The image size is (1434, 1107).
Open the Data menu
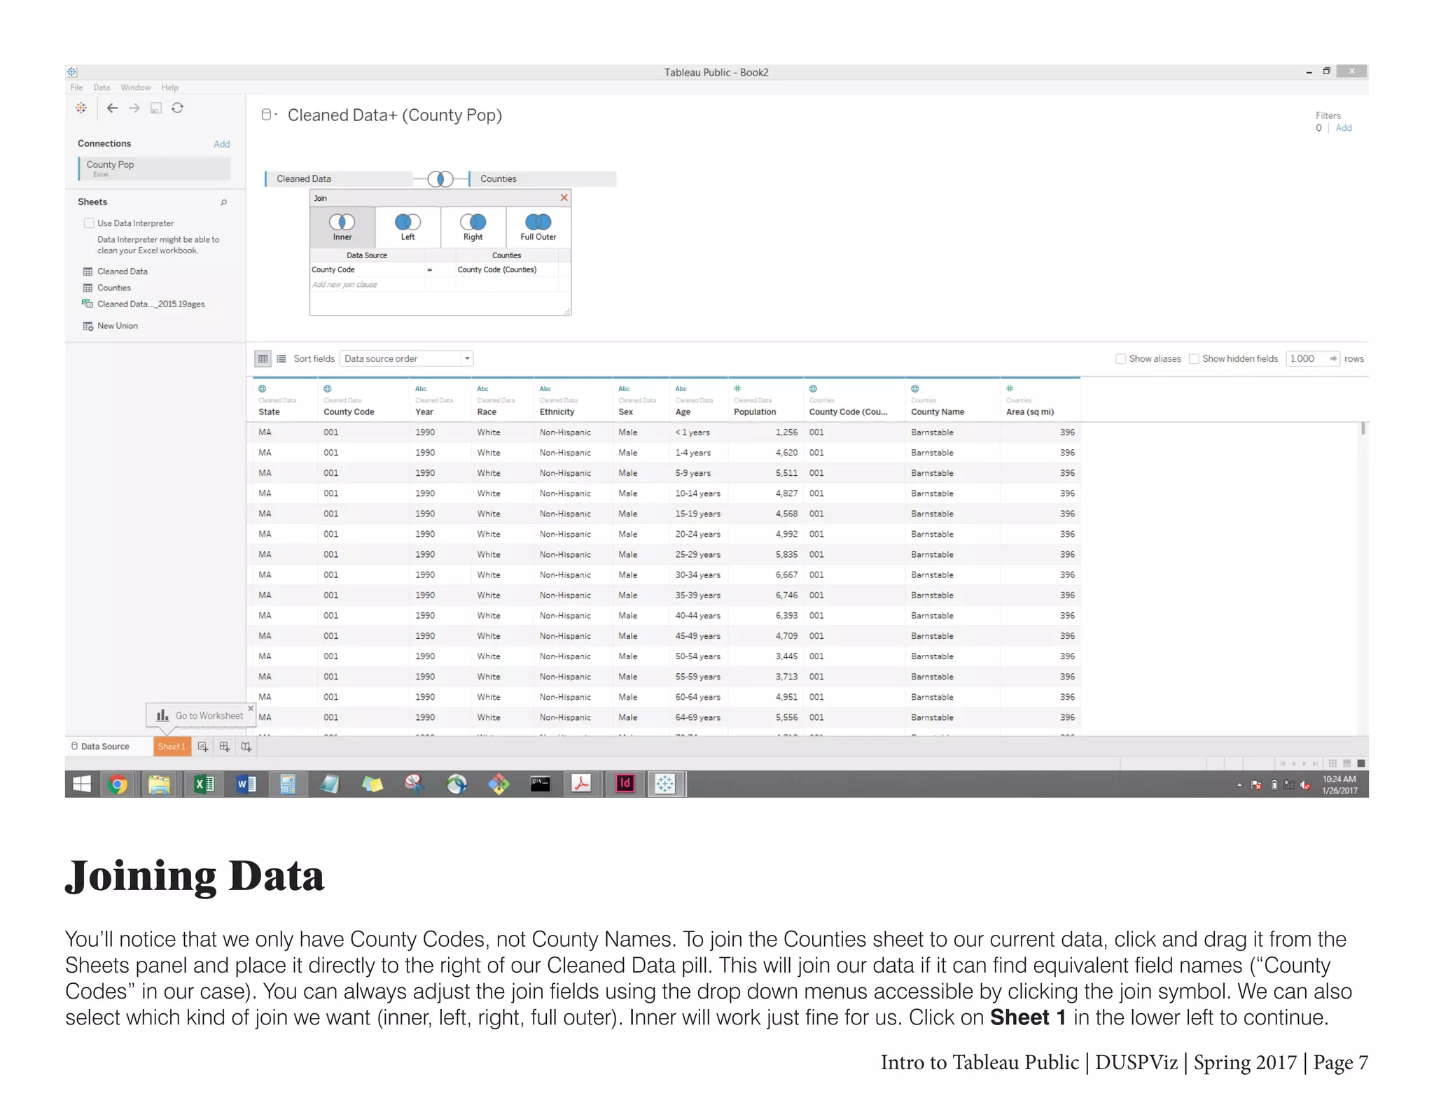point(102,87)
